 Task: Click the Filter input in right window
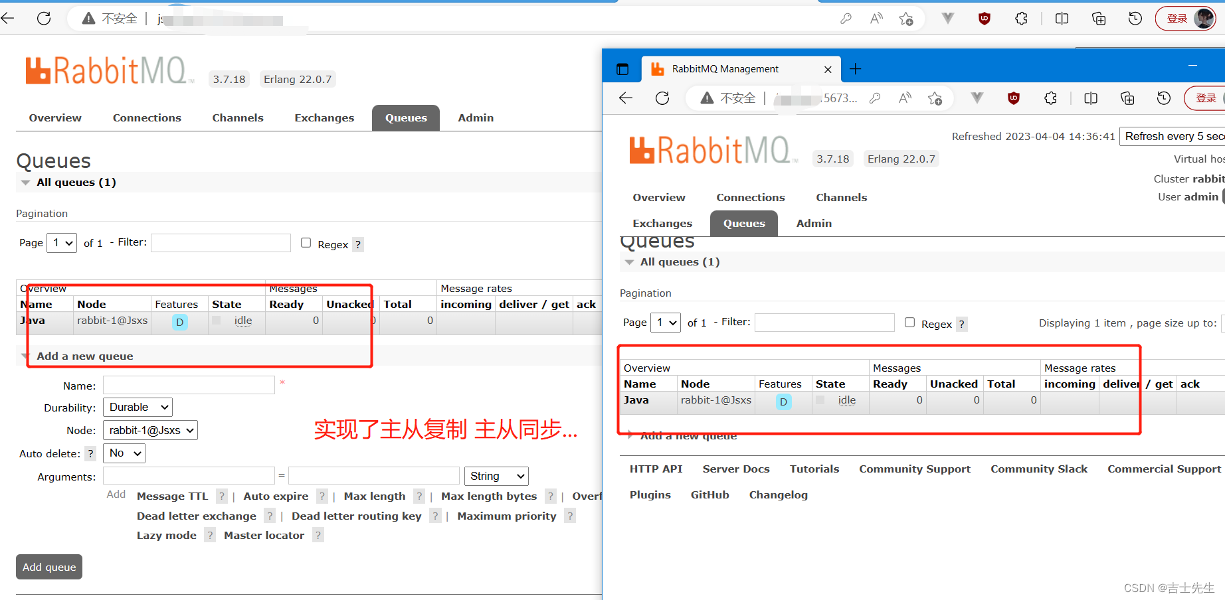(x=824, y=323)
